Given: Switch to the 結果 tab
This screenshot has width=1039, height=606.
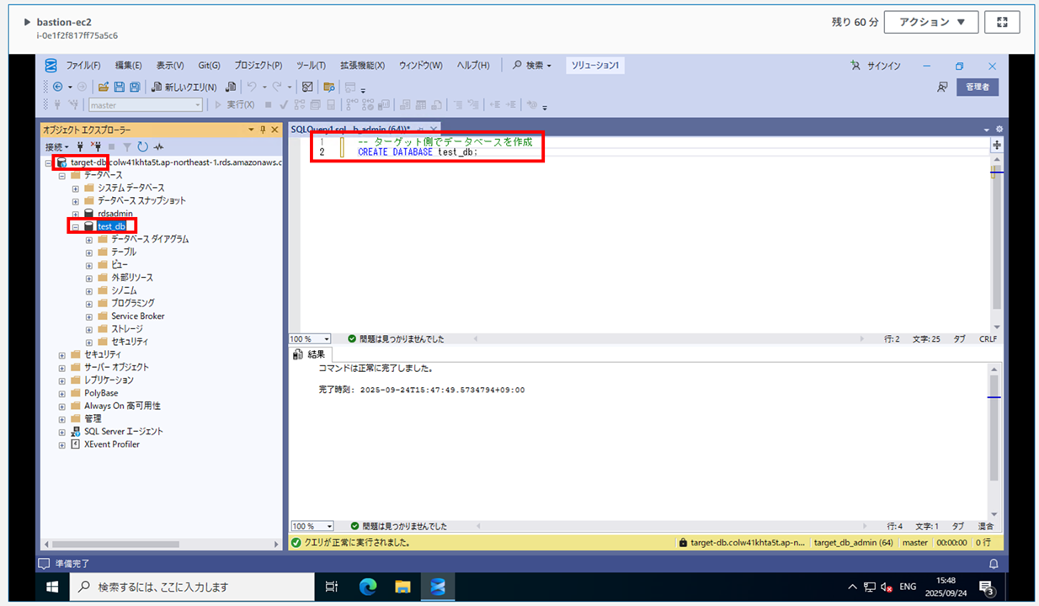Looking at the screenshot, I should coord(311,354).
